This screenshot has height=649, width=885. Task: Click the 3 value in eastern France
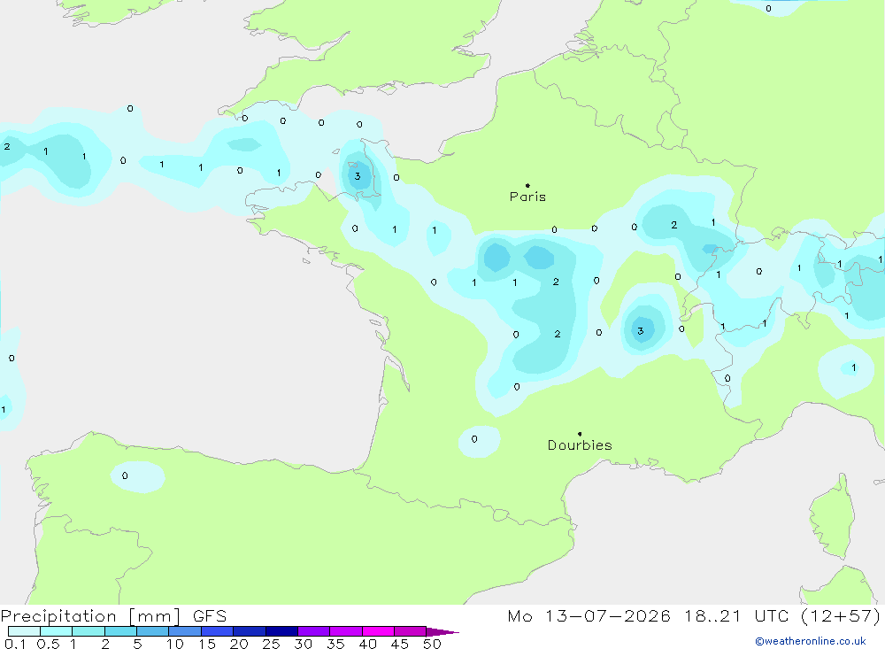pos(640,331)
